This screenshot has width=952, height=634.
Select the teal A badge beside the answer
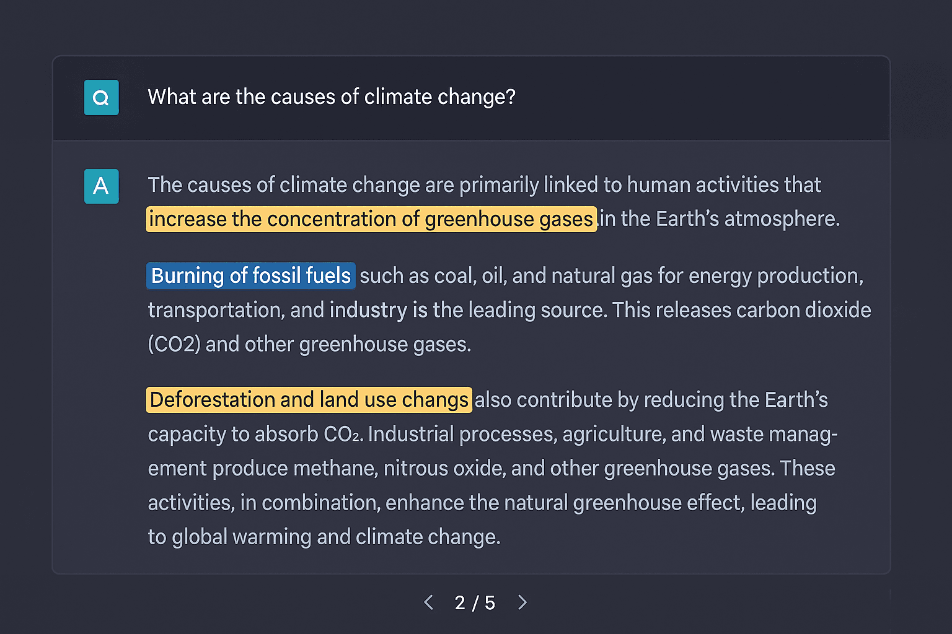pos(101,186)
